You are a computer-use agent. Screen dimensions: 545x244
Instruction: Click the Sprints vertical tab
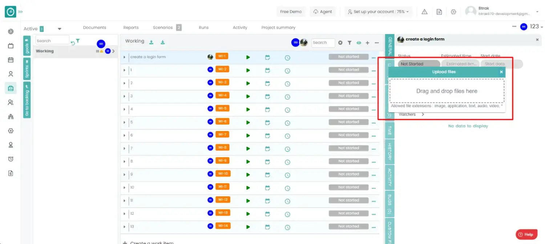click(27, 69)
